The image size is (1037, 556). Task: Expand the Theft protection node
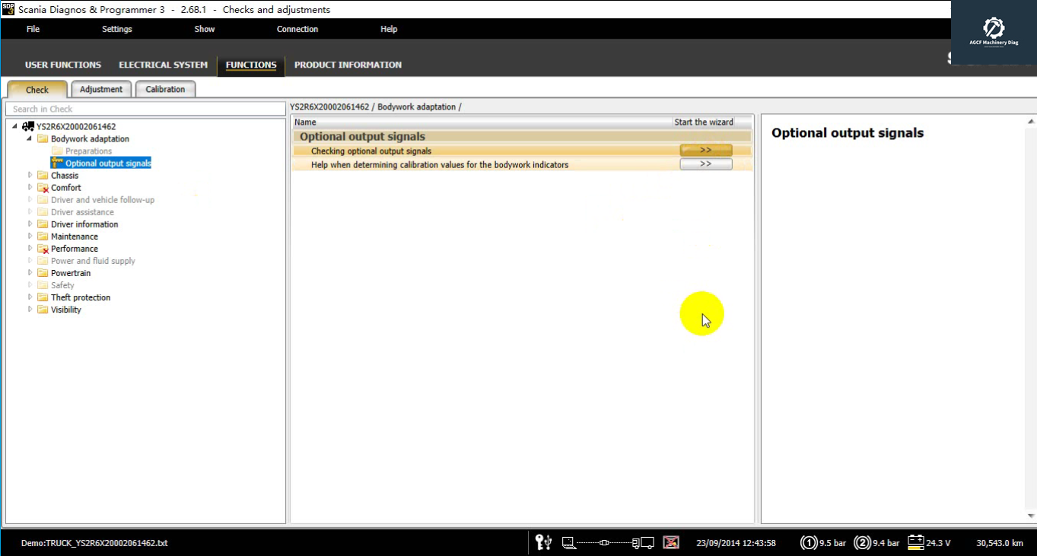click(30, 297)
